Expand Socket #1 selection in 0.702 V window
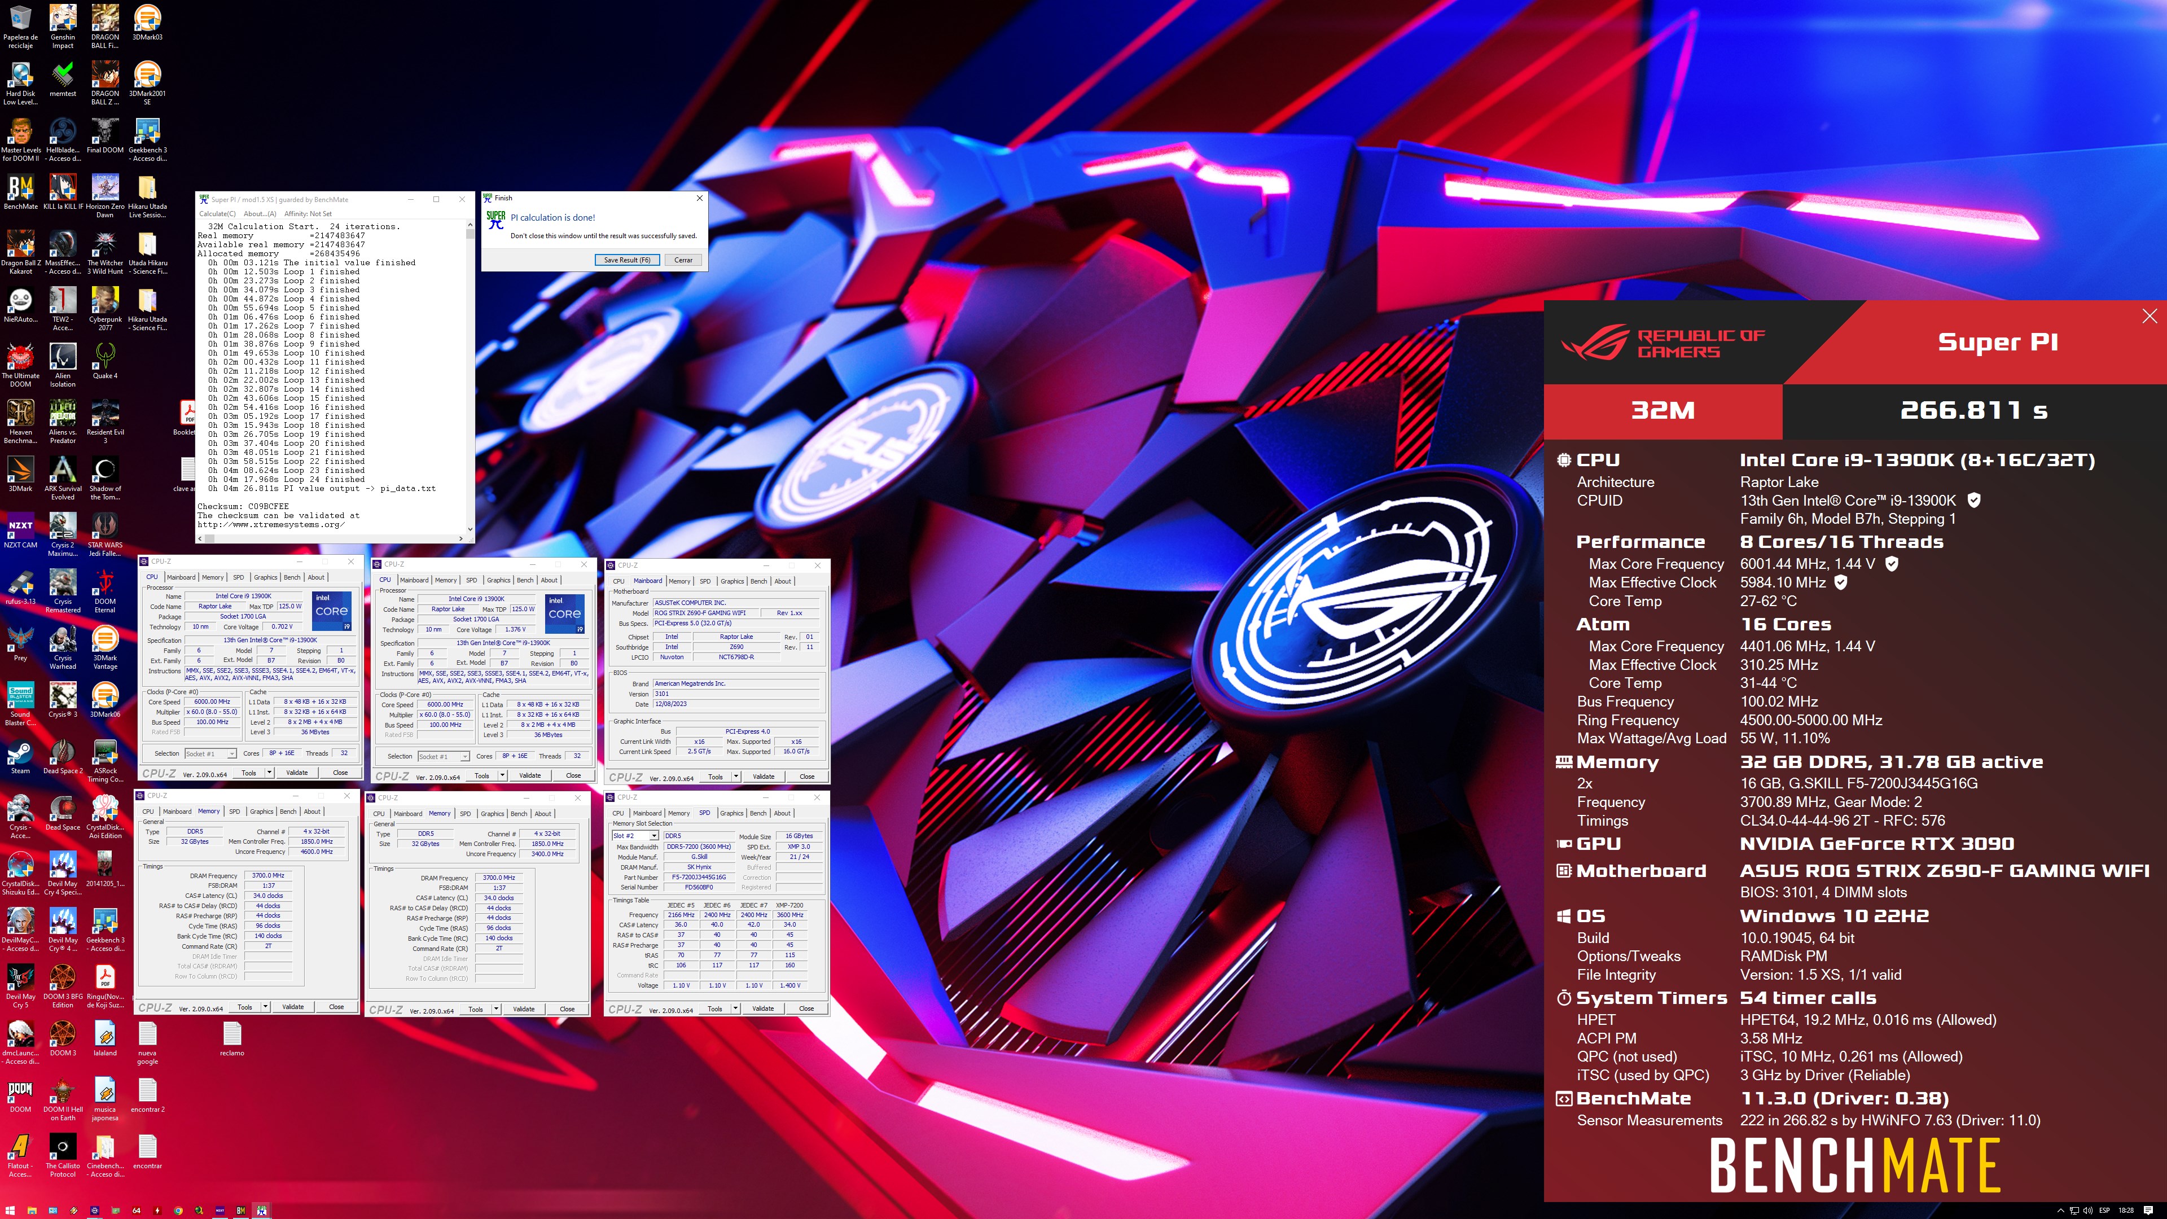2167x1219 pixels. coord(232,754)
